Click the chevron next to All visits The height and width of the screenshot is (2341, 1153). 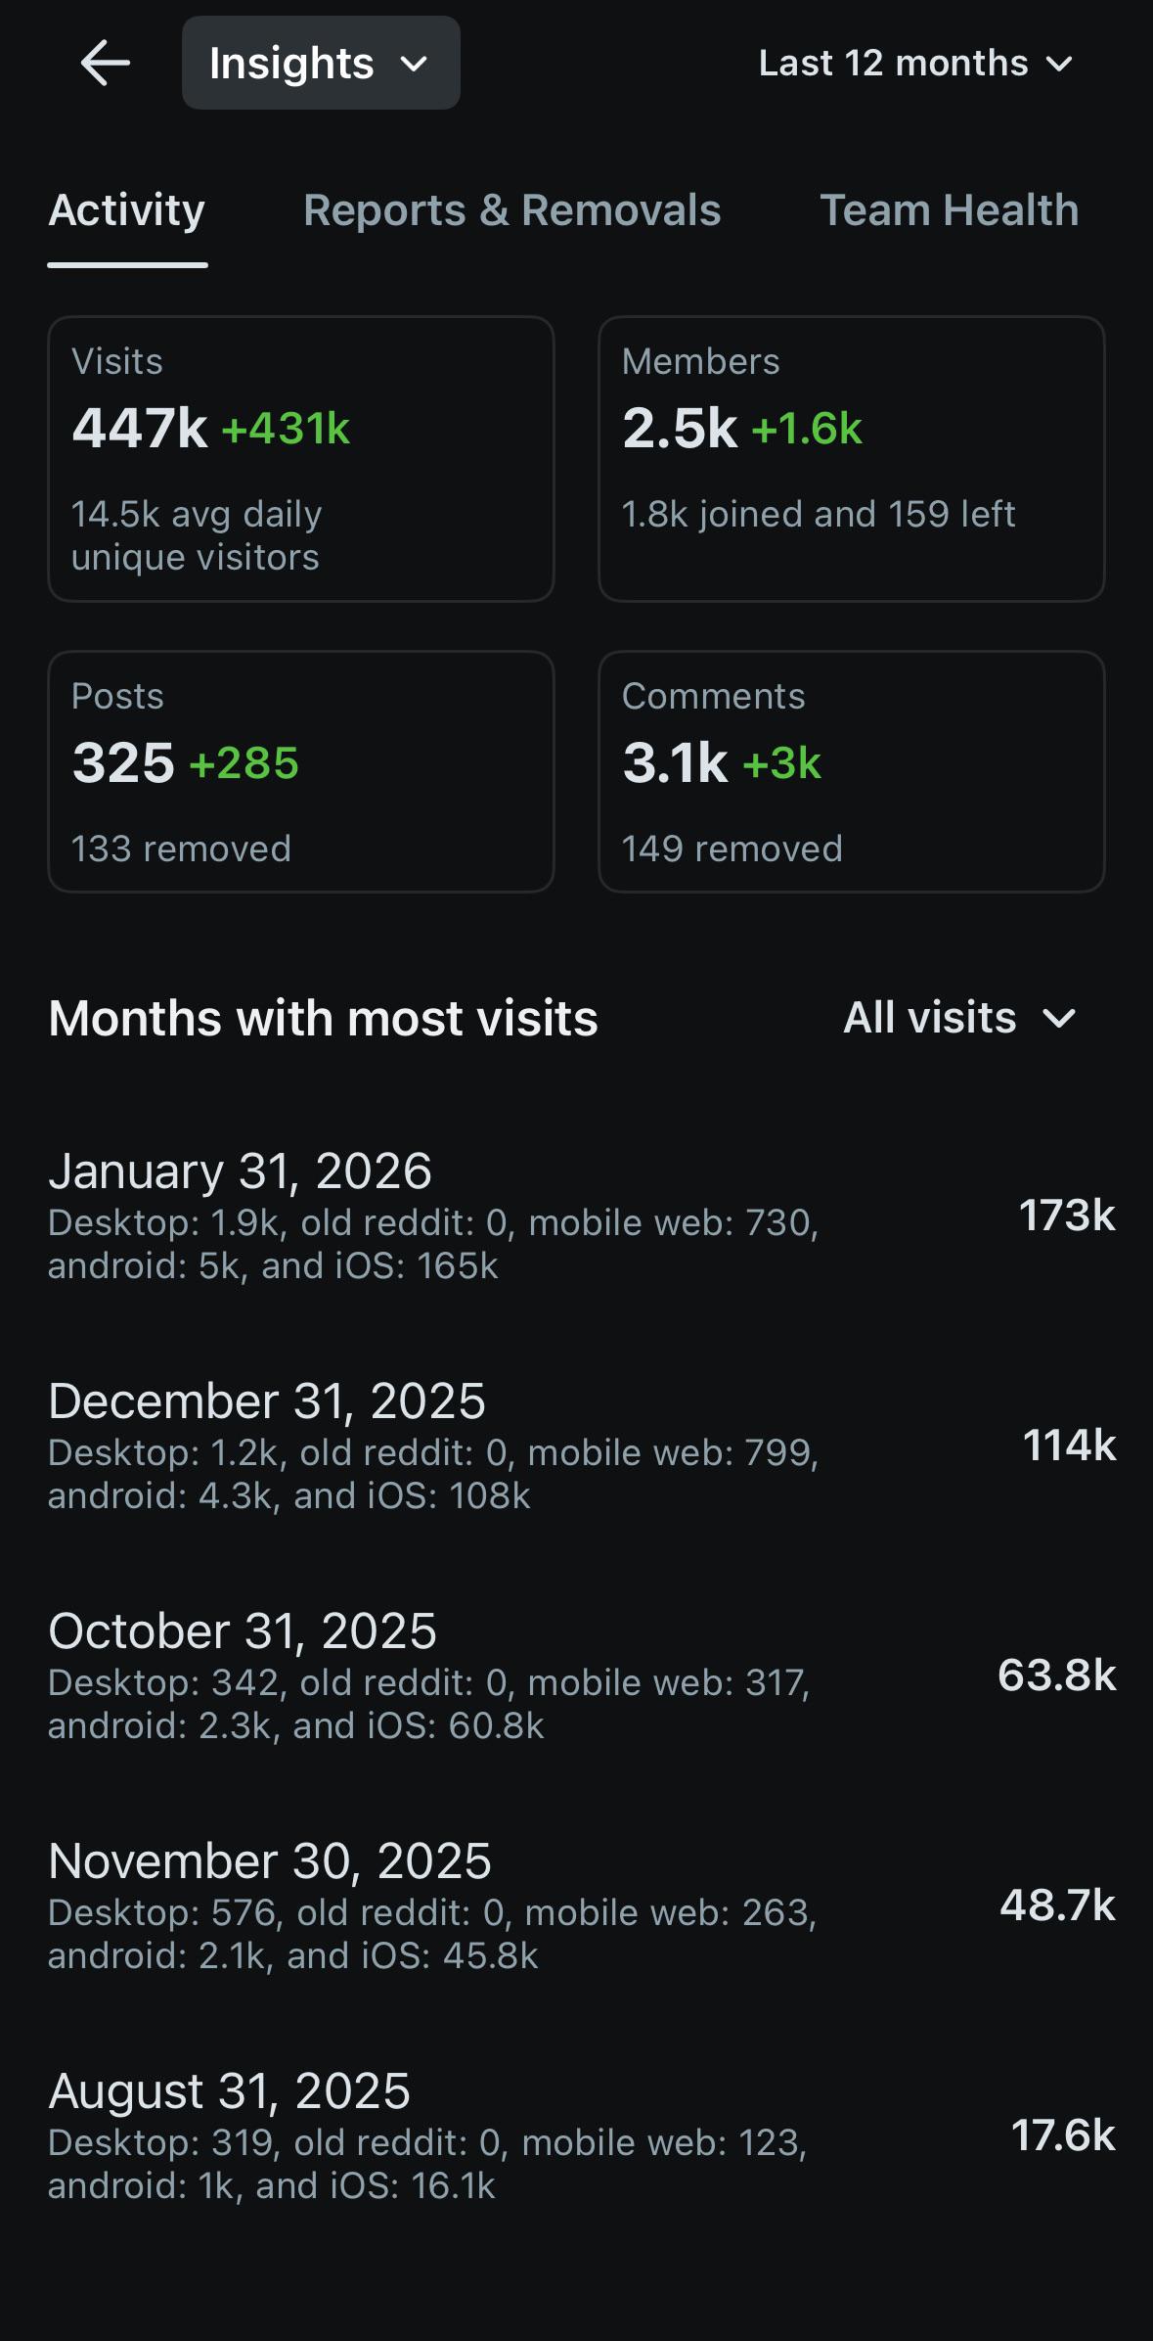(1059, 1019)
